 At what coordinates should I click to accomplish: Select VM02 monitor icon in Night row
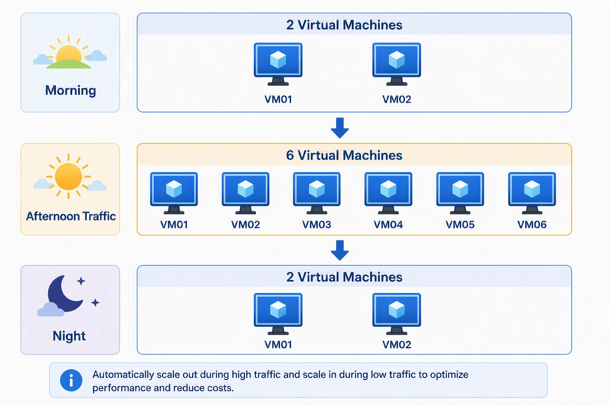pyautogui.click(x=396, y=314)
